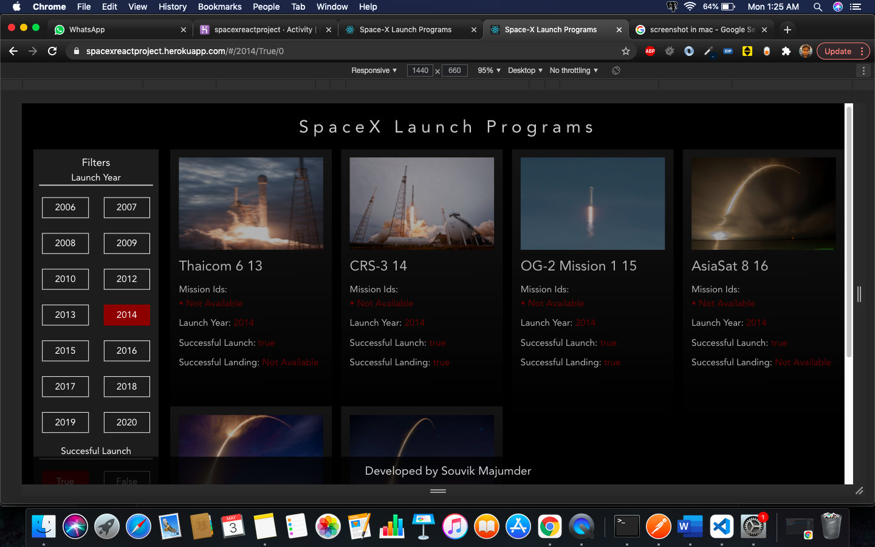Click the rotate device icon in toolbar

[616, 71]
